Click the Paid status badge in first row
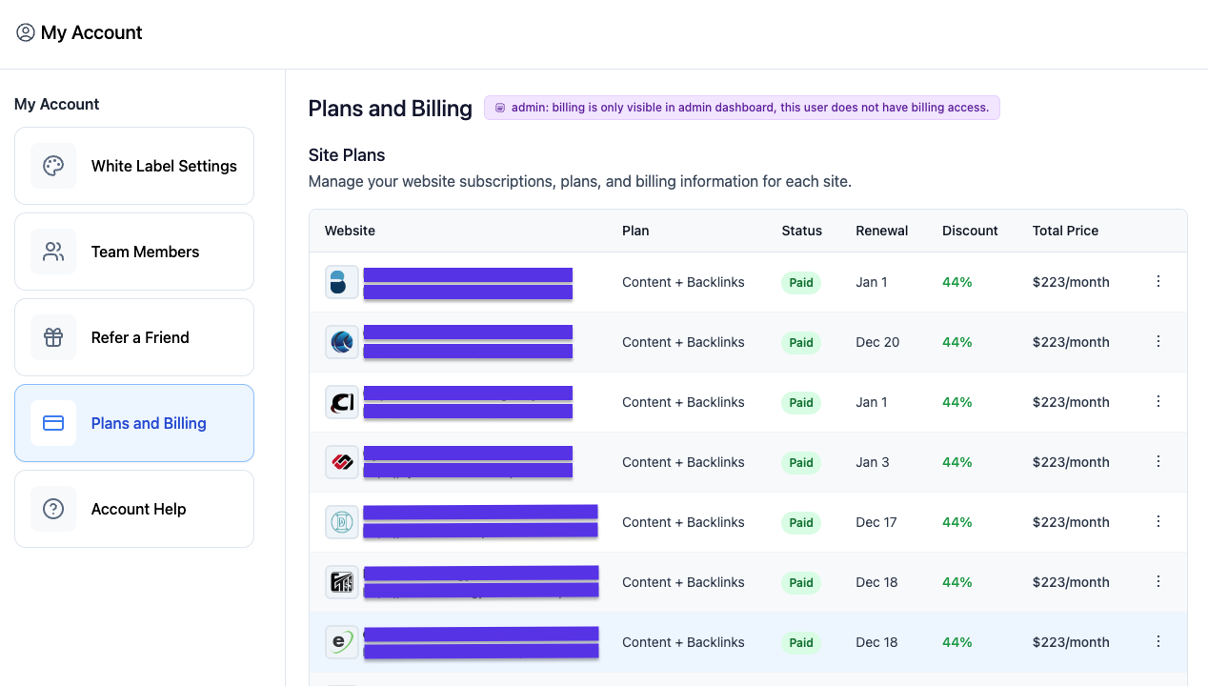 point(801,283)
